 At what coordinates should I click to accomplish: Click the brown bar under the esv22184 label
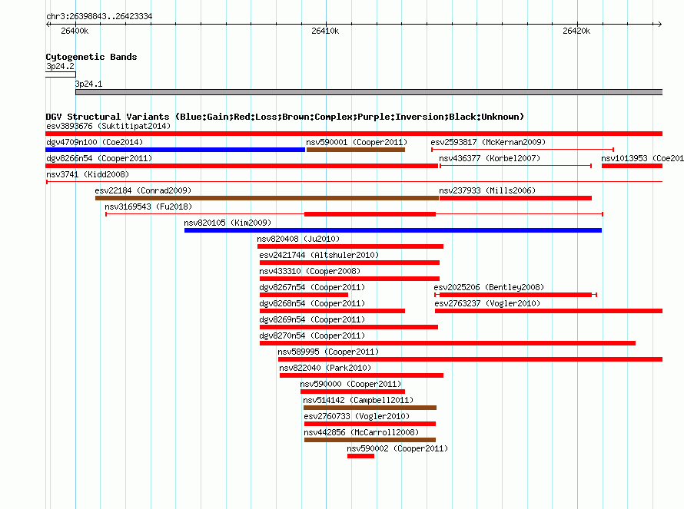pyautogui.click(x=267, y=198)
